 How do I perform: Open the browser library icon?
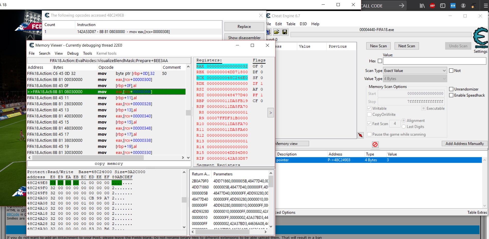[x=422, y=6]
